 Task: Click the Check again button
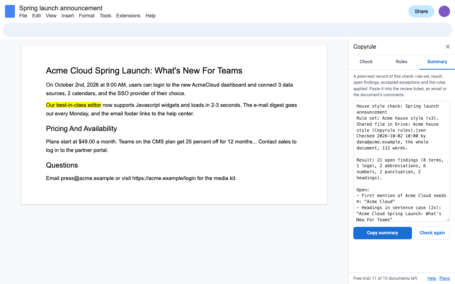click(432, 233)
